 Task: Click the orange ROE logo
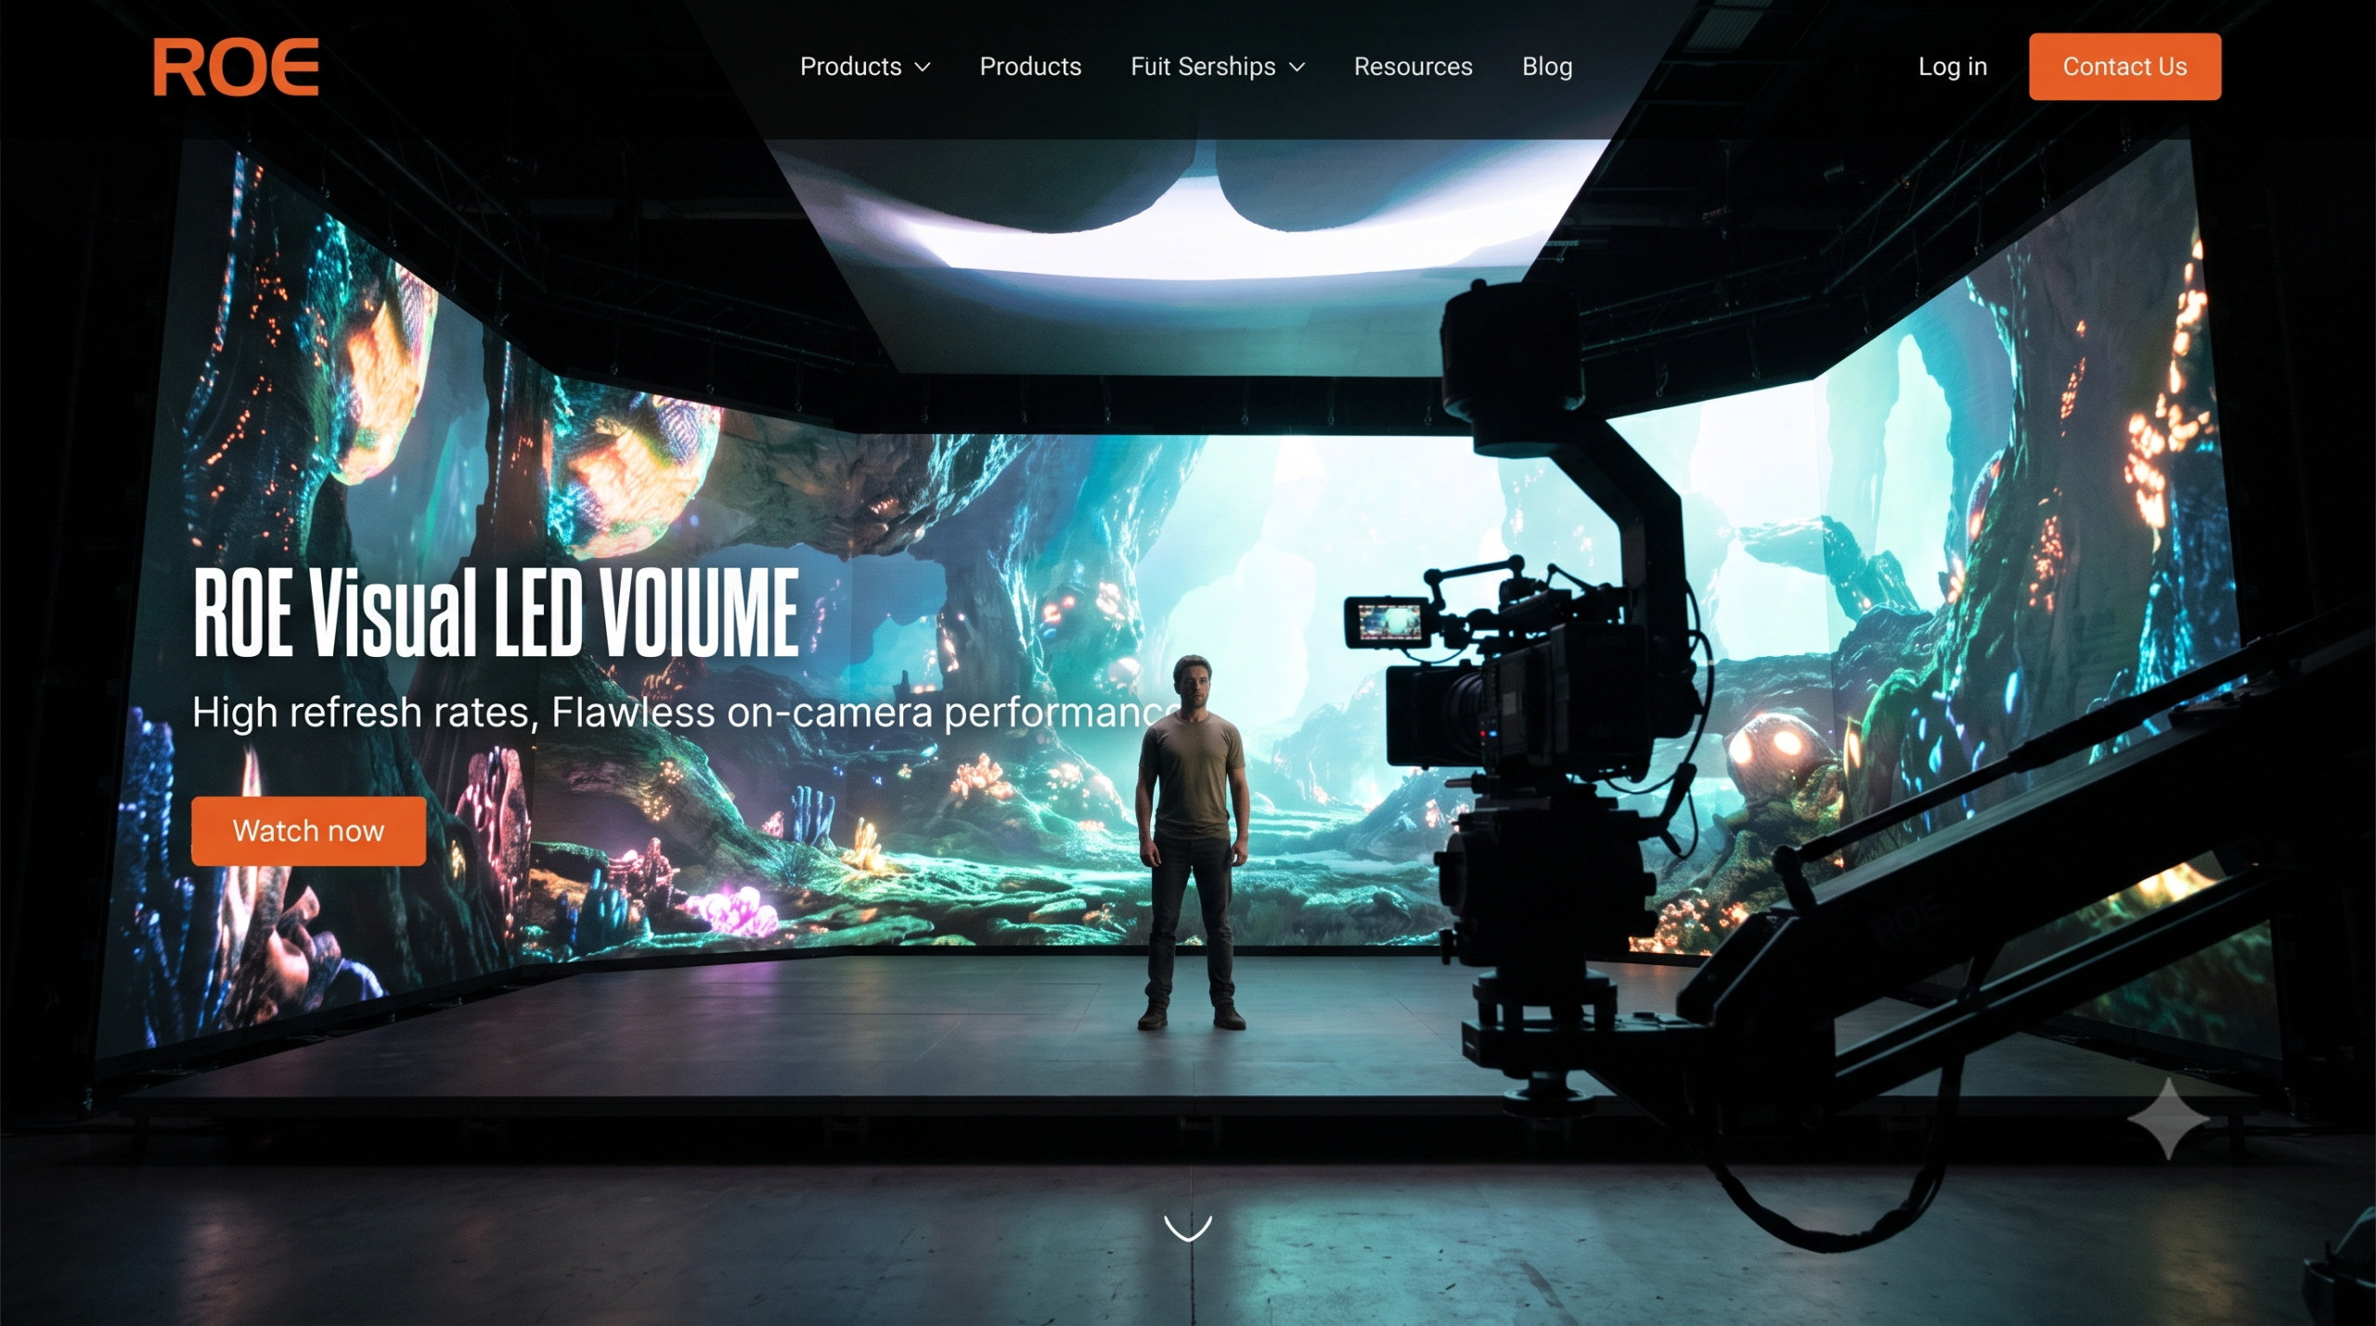[x=236, y=67]
